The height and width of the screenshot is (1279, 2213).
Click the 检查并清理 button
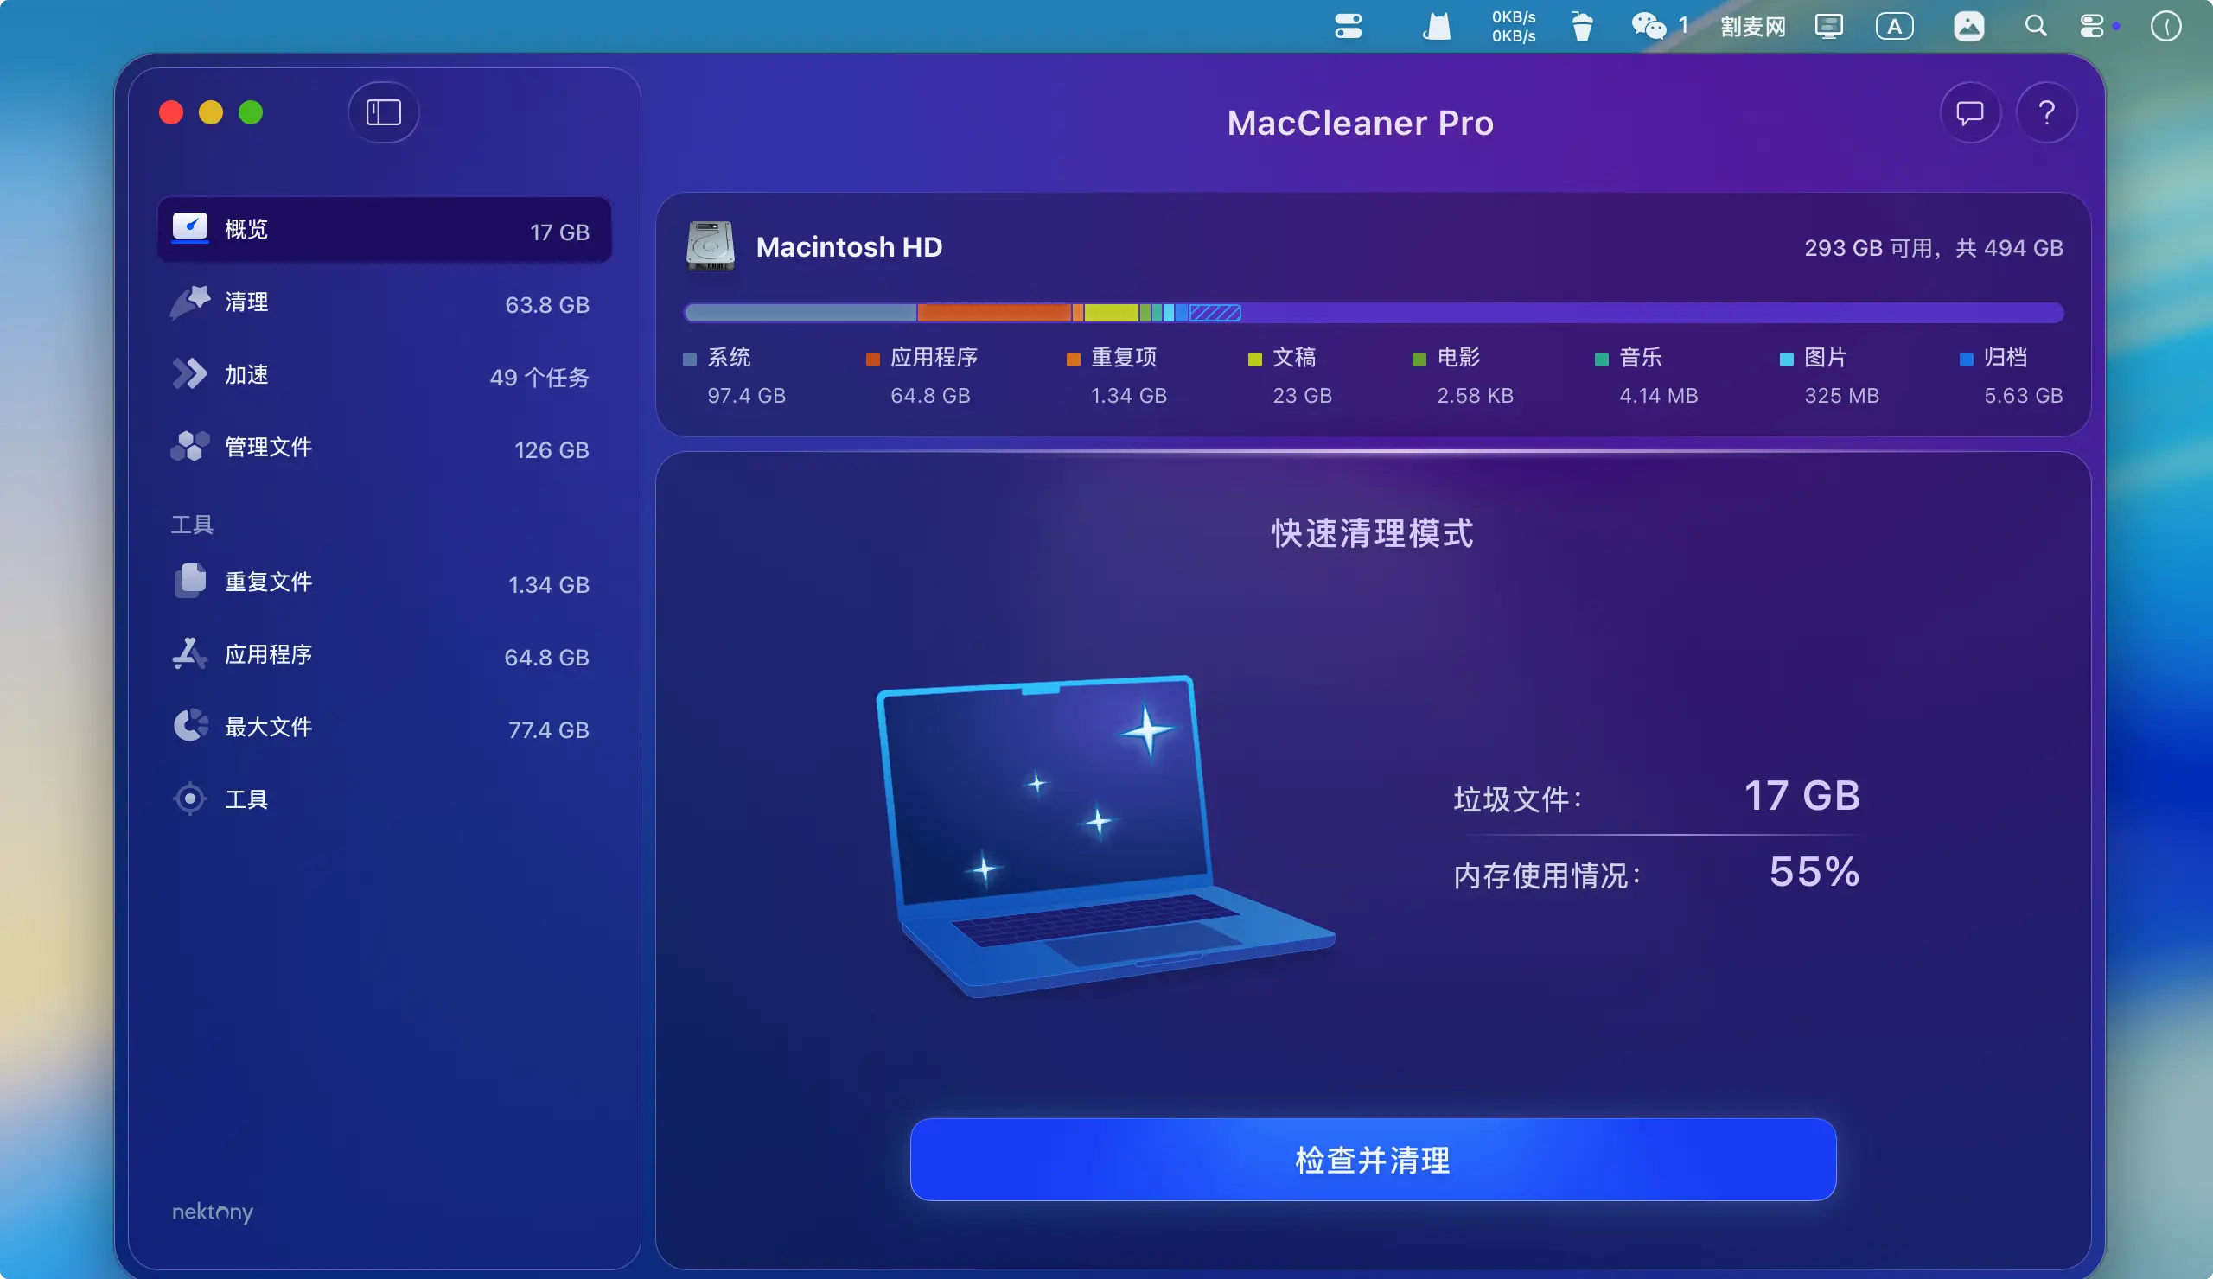[1373, 1160]
